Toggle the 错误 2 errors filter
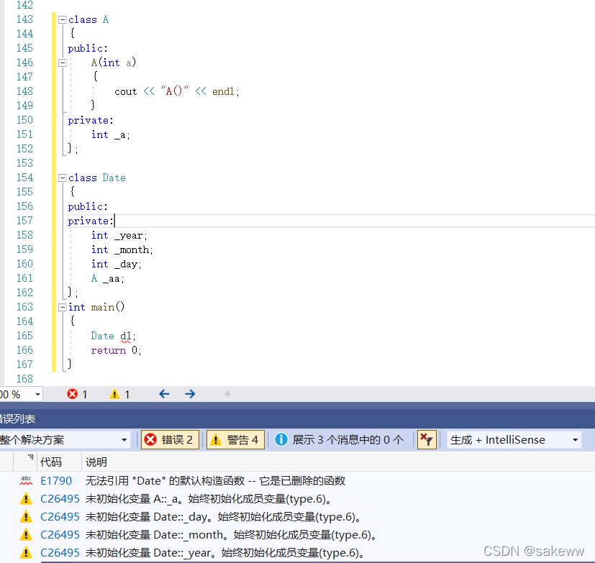Viewport: 595px width, 563px height. [x=170, y=440]
